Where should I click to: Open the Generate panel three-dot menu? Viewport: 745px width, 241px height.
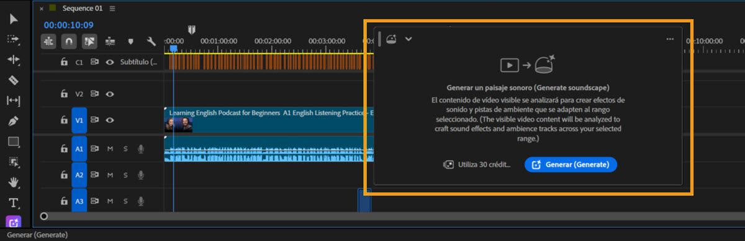(670, 39)
